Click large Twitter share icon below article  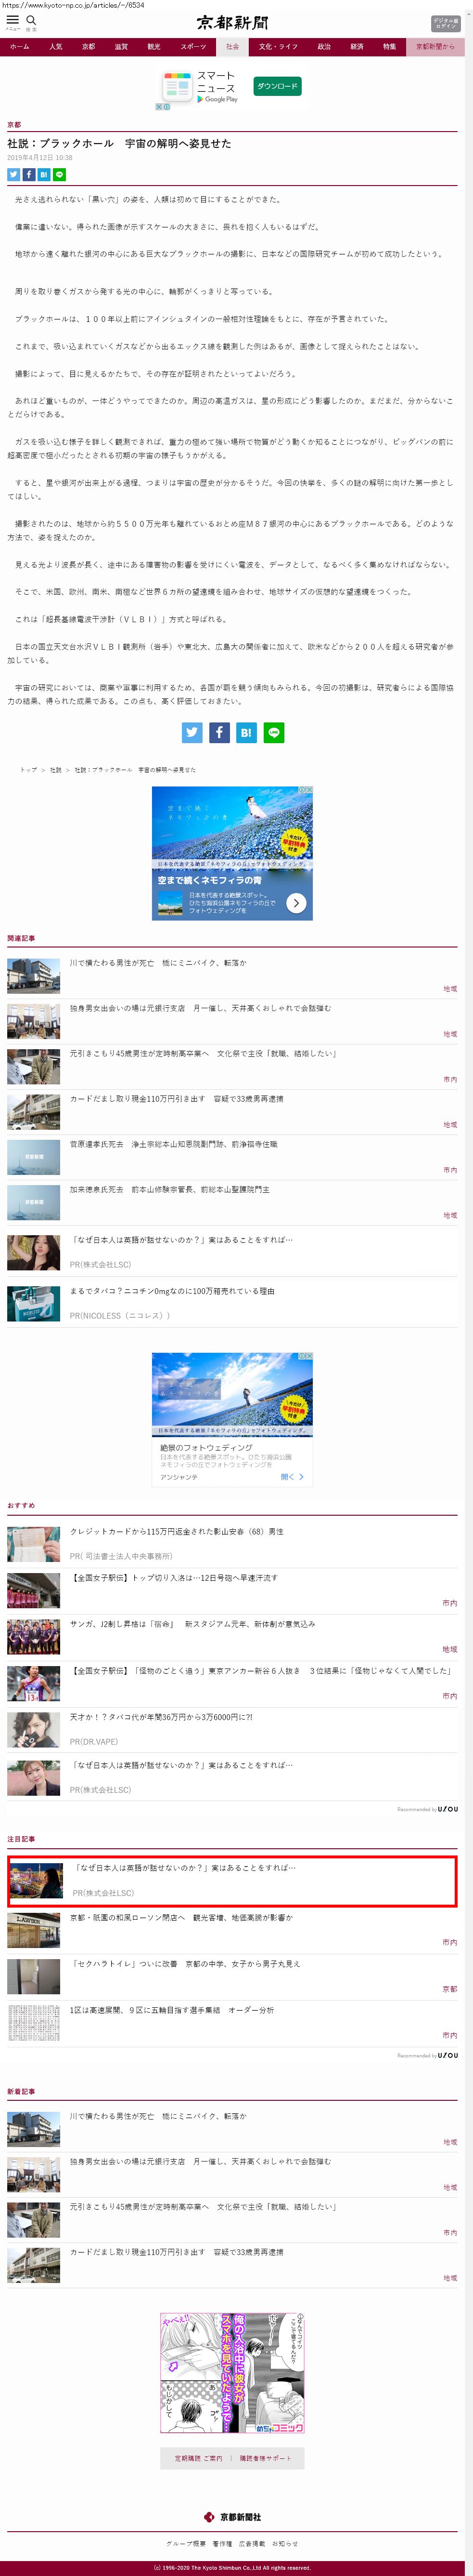click(x=192, y=732)
